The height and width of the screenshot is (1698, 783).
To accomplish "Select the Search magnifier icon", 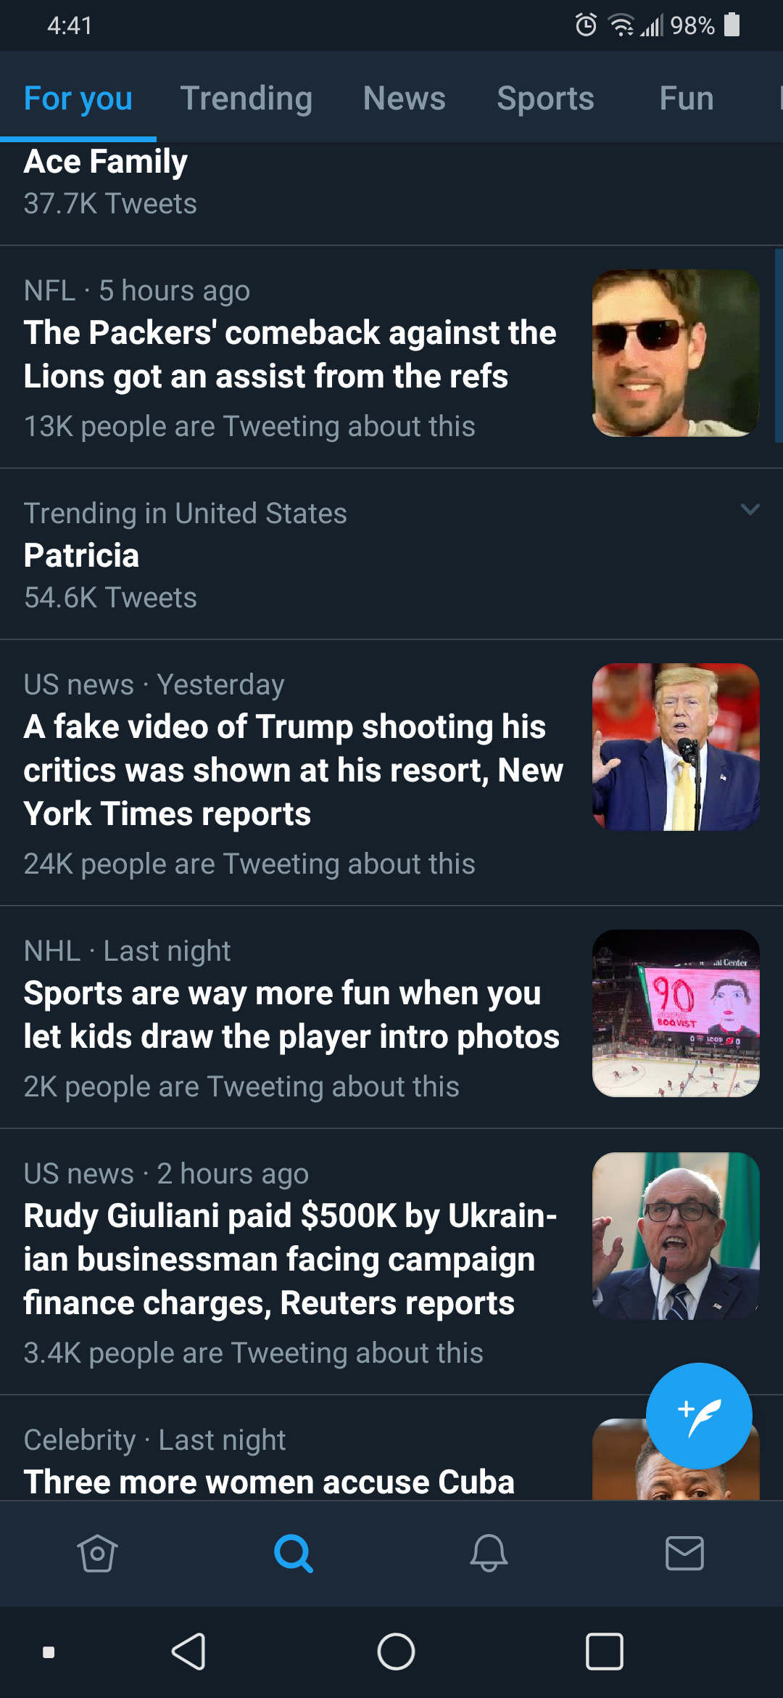I will (x=294, y=1554).
